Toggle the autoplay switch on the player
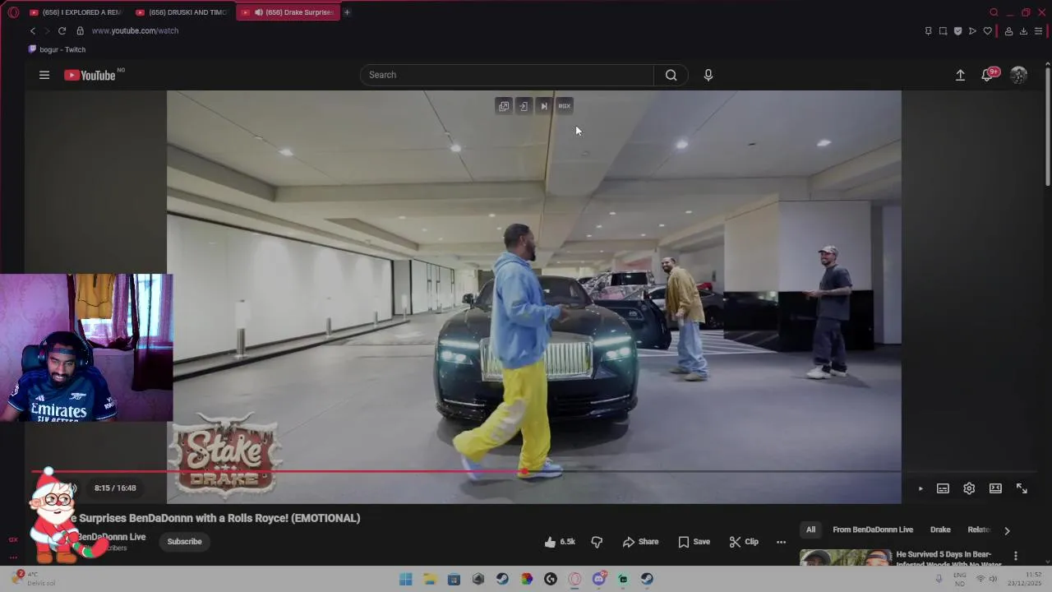This screenshot has height=592, width=1052. pos(920,488)
